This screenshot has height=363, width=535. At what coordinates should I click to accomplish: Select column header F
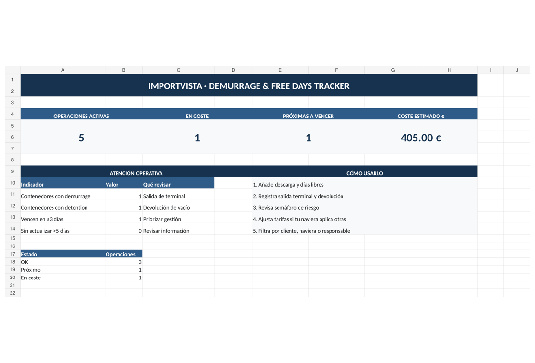336,70
